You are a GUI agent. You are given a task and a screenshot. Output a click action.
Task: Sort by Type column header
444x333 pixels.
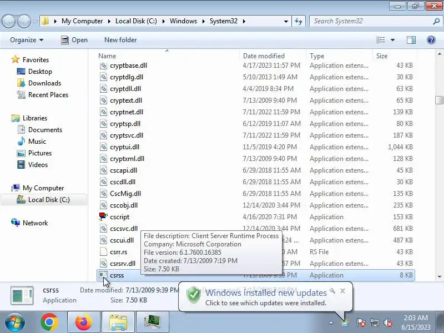click(x=339, y=56)
